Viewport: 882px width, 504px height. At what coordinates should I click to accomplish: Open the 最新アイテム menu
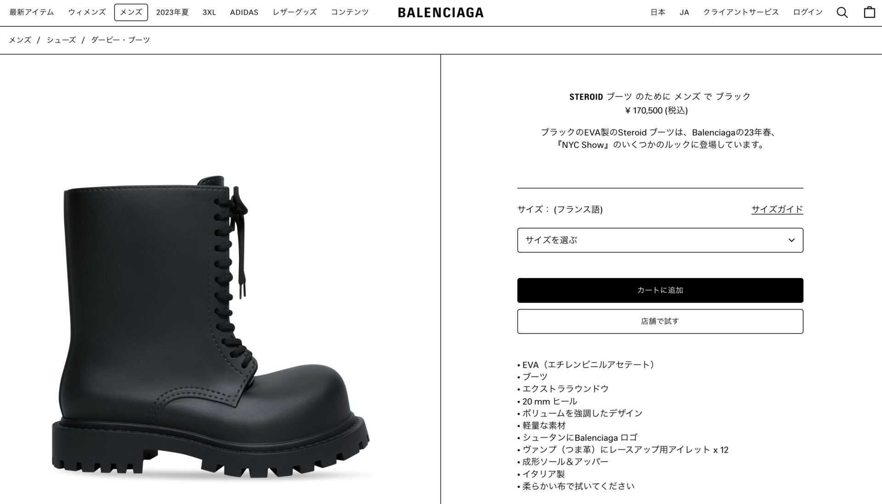[32, 12]
